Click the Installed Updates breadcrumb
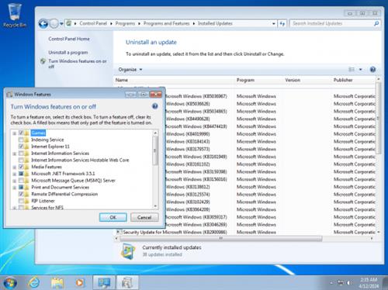 [x=215, y=23]
